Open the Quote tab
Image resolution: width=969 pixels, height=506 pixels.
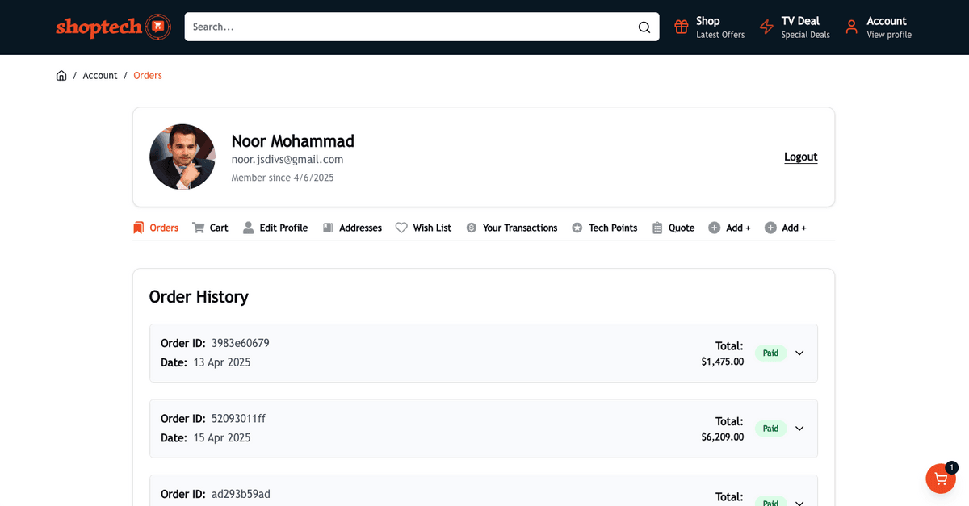point(673,228)
